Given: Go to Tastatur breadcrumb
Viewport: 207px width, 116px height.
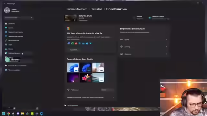Looking at the screenshot, I should pyautogui.click(x=97, y=9).
